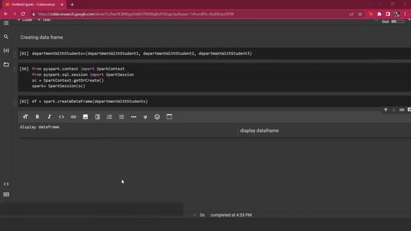The image size is (411, 231).
Task: Apply italic formatting in text cell
Action: pos(49,117)
